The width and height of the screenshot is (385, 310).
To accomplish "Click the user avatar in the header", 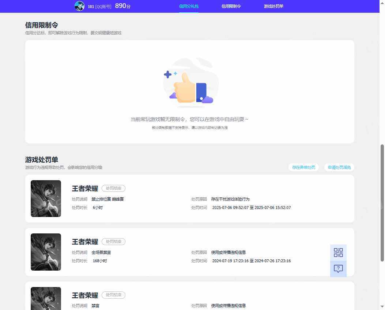I will coord(79,6).
